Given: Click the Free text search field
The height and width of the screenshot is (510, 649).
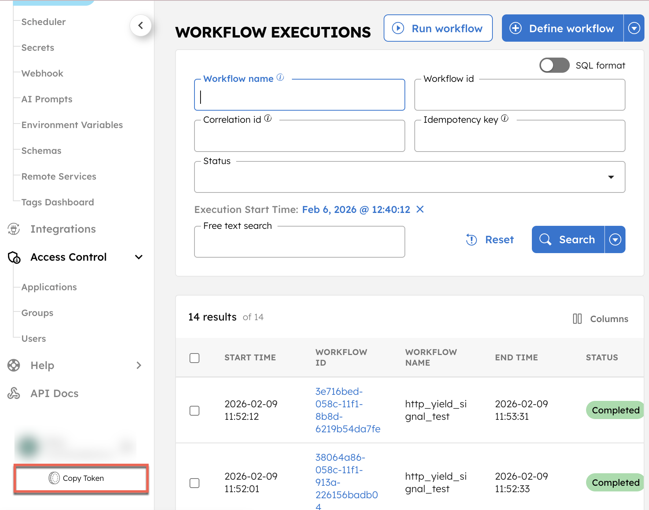Looking at the screenshot, I should pos(299,242).
